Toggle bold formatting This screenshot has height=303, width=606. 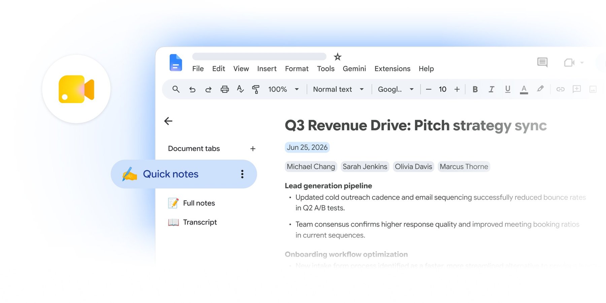tap(475, 89)
